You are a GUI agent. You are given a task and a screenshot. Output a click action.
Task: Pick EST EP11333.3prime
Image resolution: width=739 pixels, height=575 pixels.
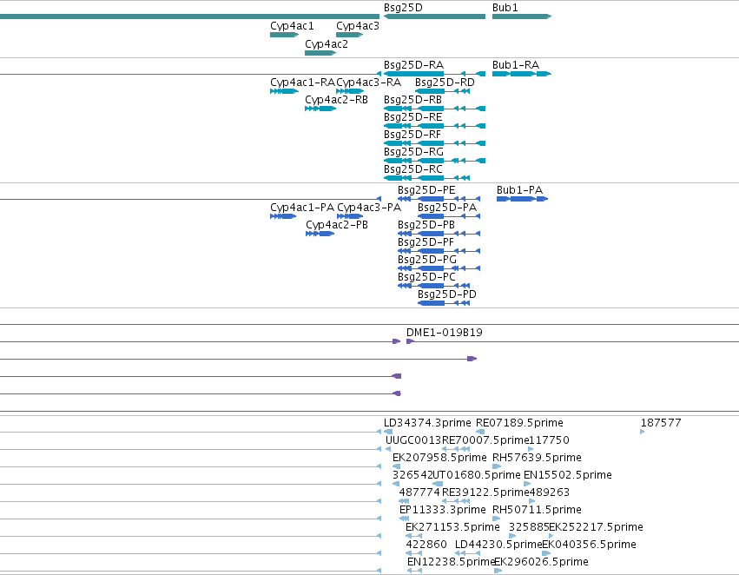pos(404,519)
